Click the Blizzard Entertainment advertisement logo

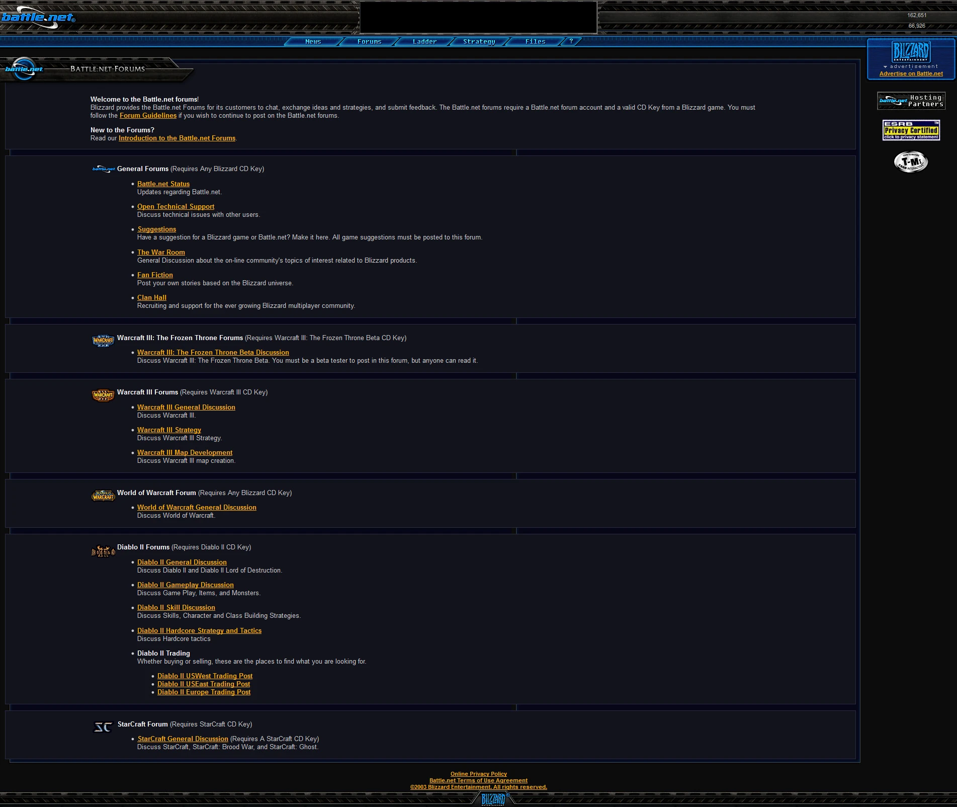pos(911,51)
